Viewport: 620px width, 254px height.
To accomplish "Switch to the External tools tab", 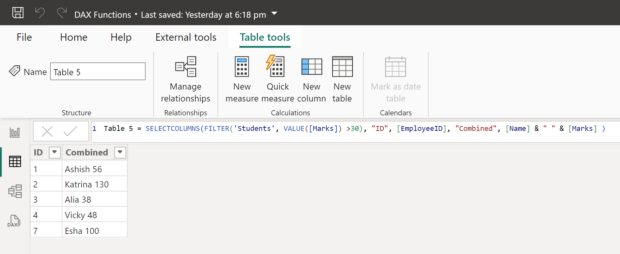I will (186, 37).
